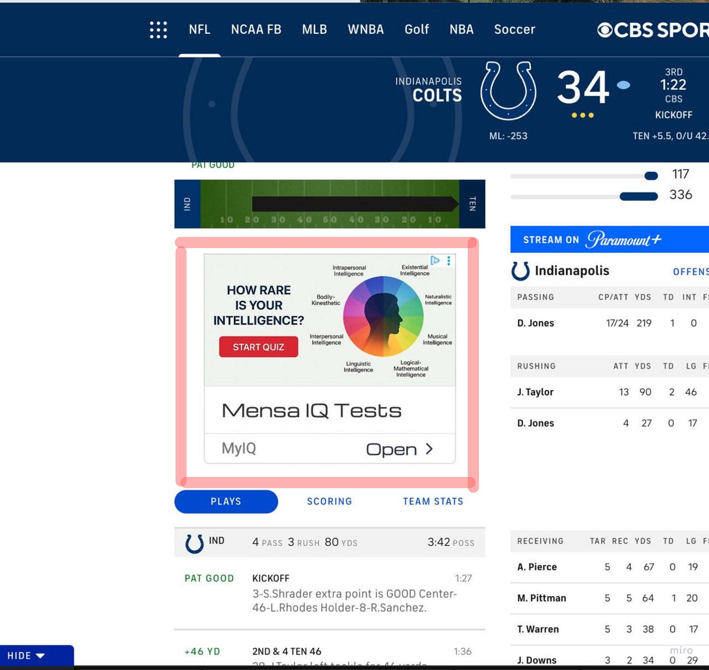Click the Colts score 34

point(583,87)
